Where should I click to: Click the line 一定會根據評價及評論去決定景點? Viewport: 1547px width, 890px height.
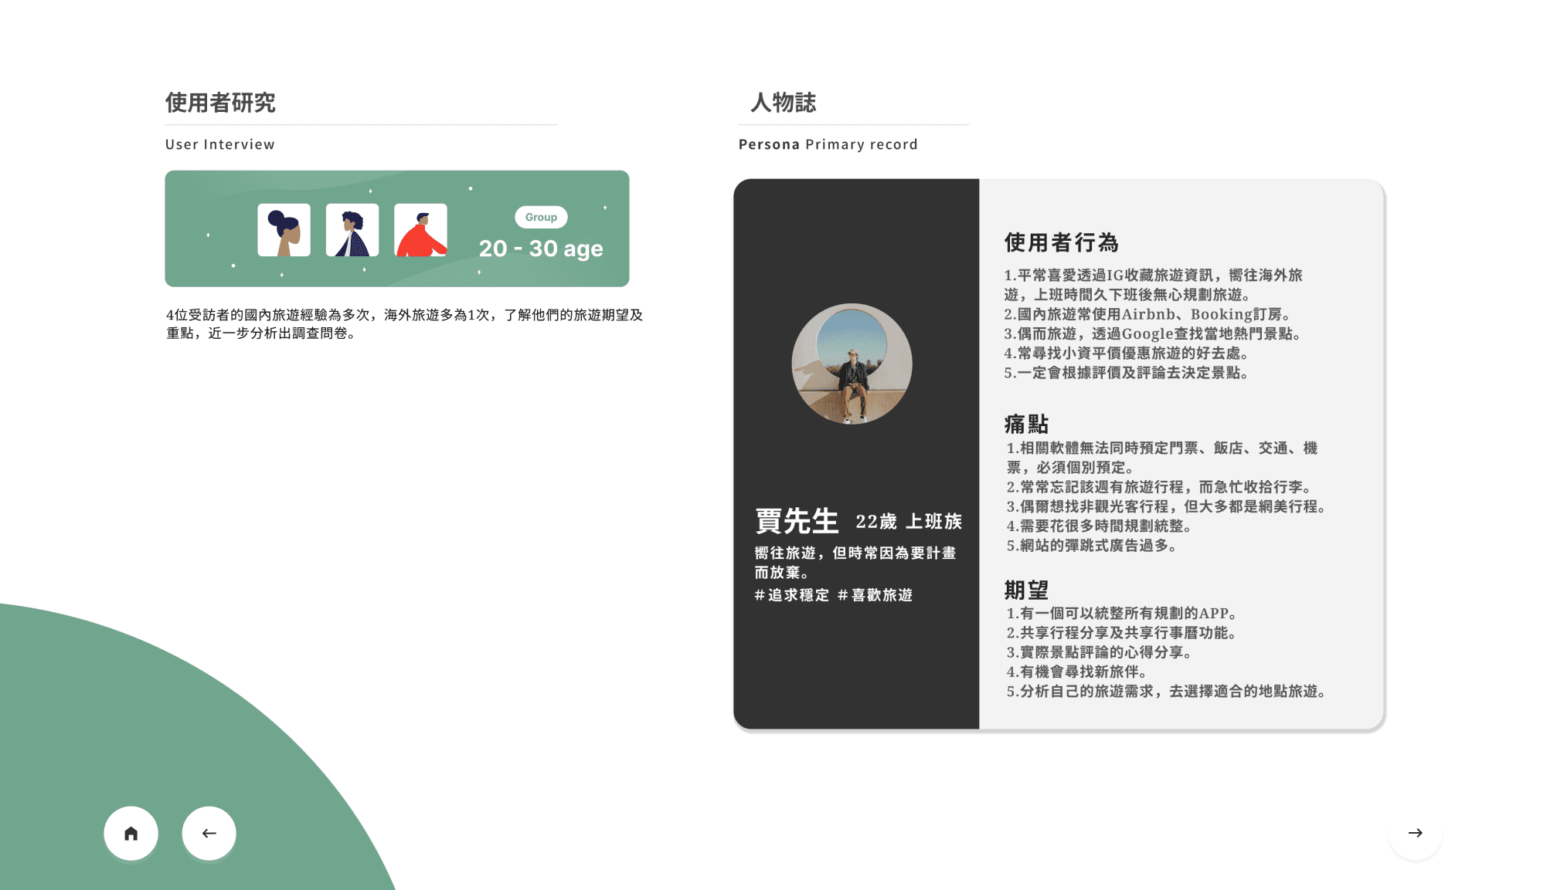(x=1127, y=373)
